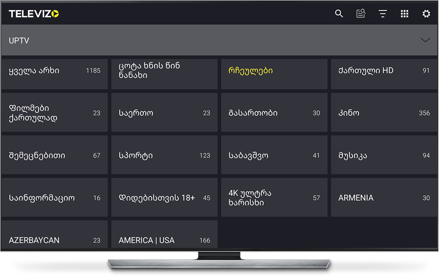Open the სპორტი category tile
Viewport: 439px width, 276px height.
(164, 155)
